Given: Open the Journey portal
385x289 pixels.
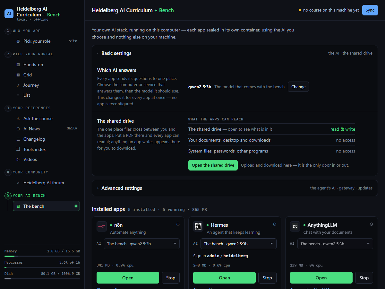Looking at the screenshot, I should [46, 85].
